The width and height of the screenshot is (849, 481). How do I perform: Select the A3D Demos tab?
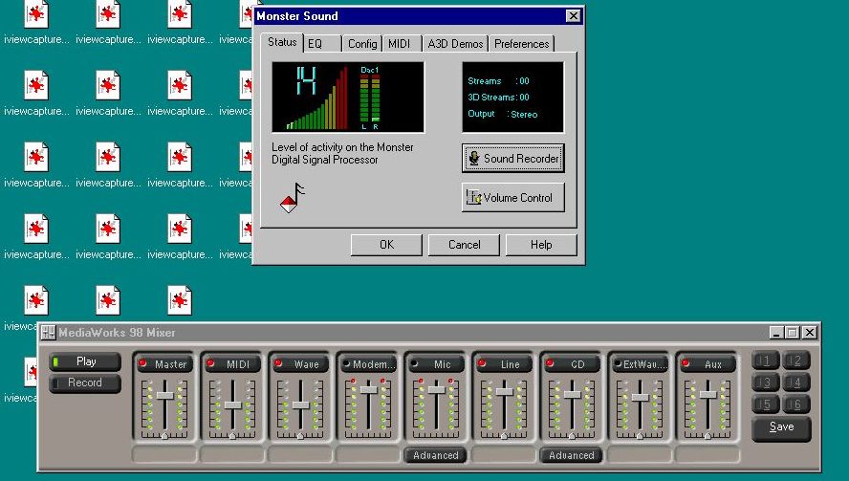(x=455, y=44)
